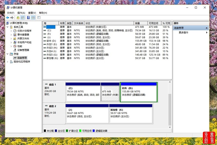This screenshot has height=145, width=217.
Task: Expand the 任务计划程序 node
Action: pos(11,31)
